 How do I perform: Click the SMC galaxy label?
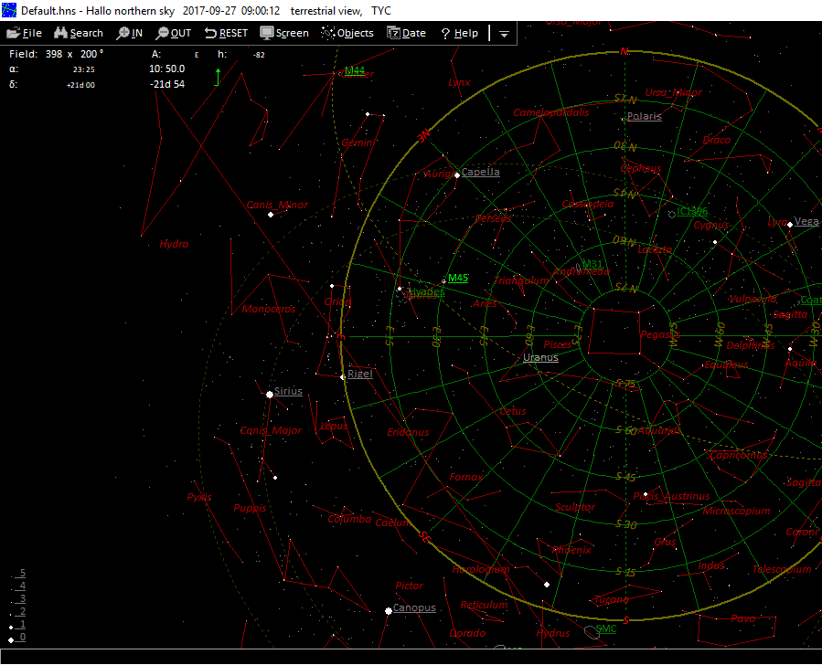[606, 628]
